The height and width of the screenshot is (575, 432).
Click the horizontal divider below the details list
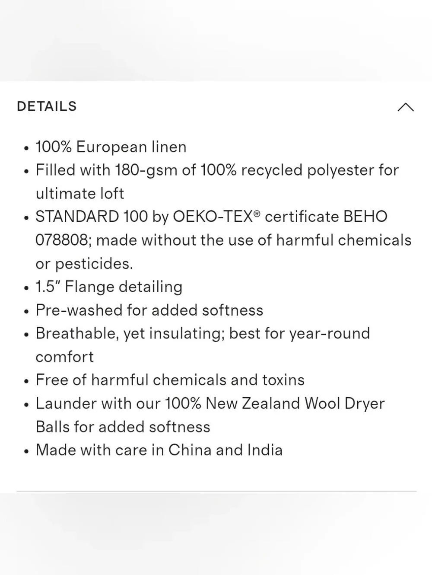216,492
